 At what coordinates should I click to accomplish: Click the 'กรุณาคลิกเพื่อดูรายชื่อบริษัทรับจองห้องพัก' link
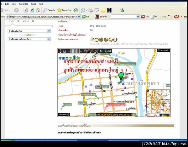79,133
